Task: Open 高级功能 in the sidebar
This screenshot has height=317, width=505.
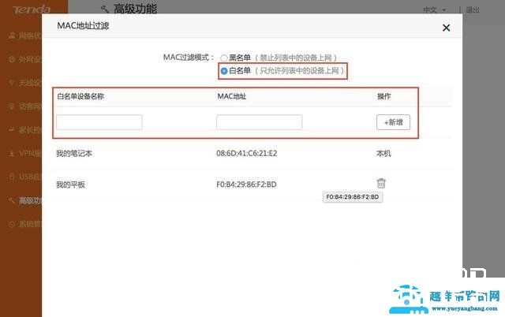Action: pos(25,201)
